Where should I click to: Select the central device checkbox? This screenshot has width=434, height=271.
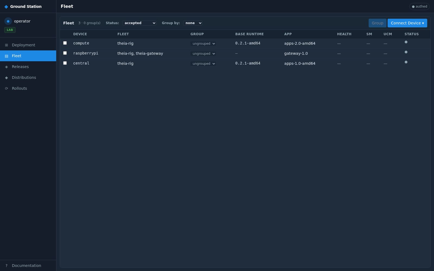(x=65, y=63)
